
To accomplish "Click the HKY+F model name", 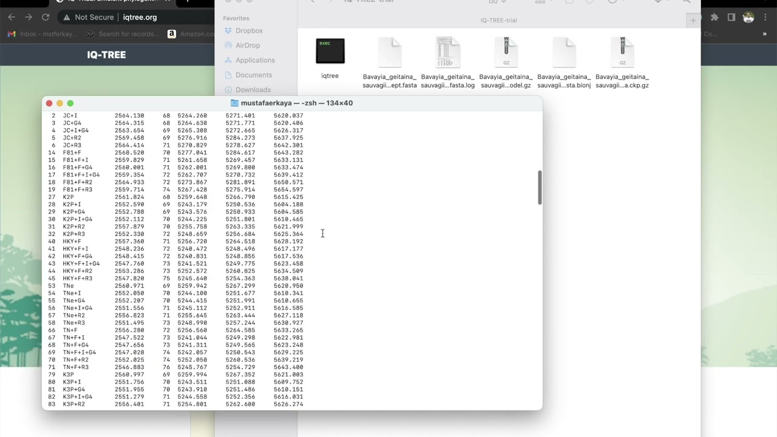I will [x=72, y=242].
